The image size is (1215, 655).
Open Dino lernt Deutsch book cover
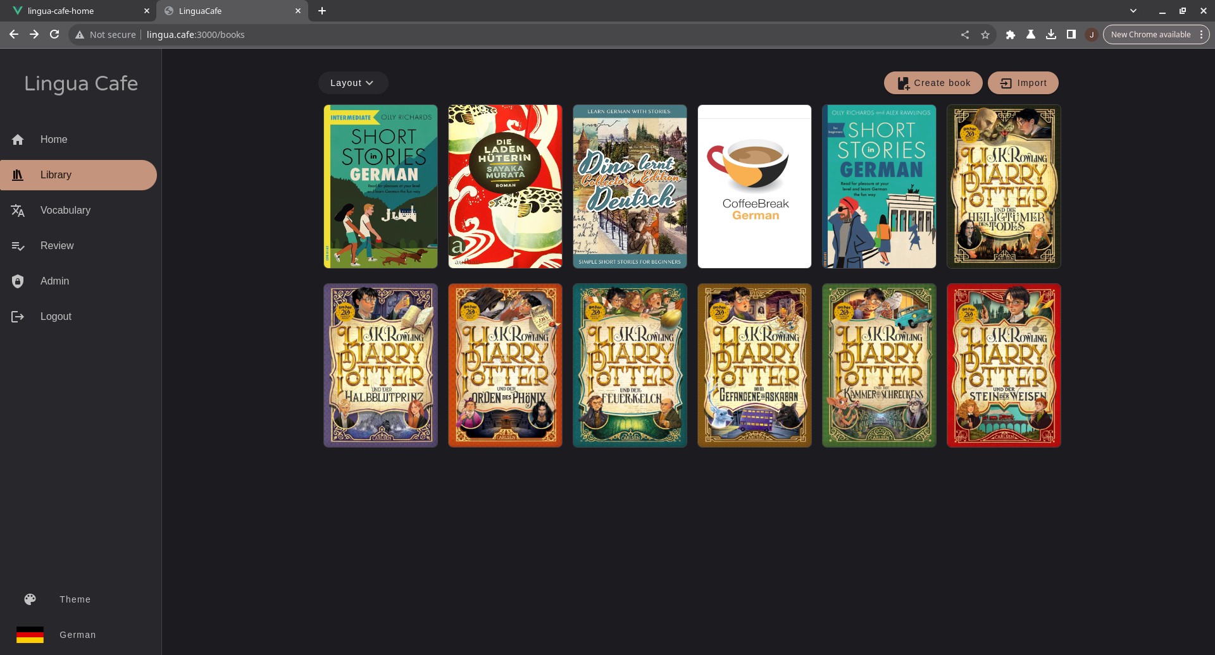point(630,187)
